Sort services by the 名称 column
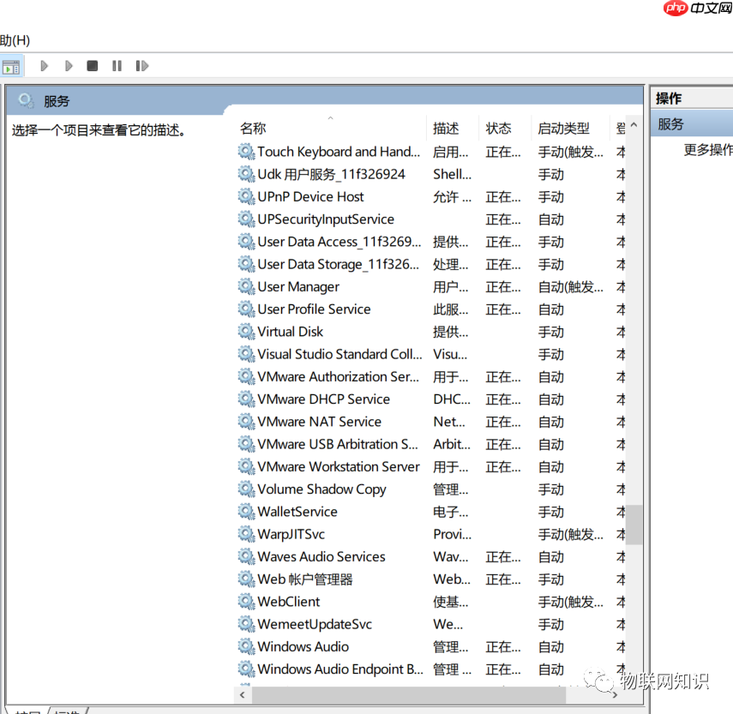This screenshot has width=733, height=714. click(252, 127)
